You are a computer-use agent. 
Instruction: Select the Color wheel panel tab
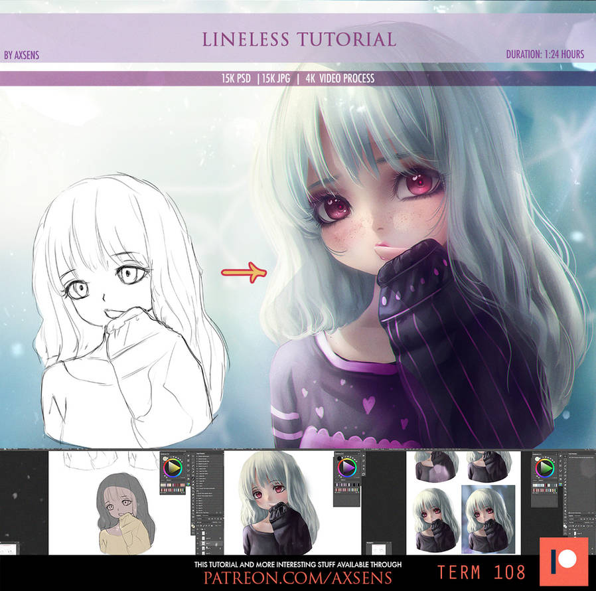[x=166, y=454]
